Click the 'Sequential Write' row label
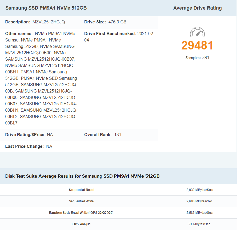 (x=81, y=201)
